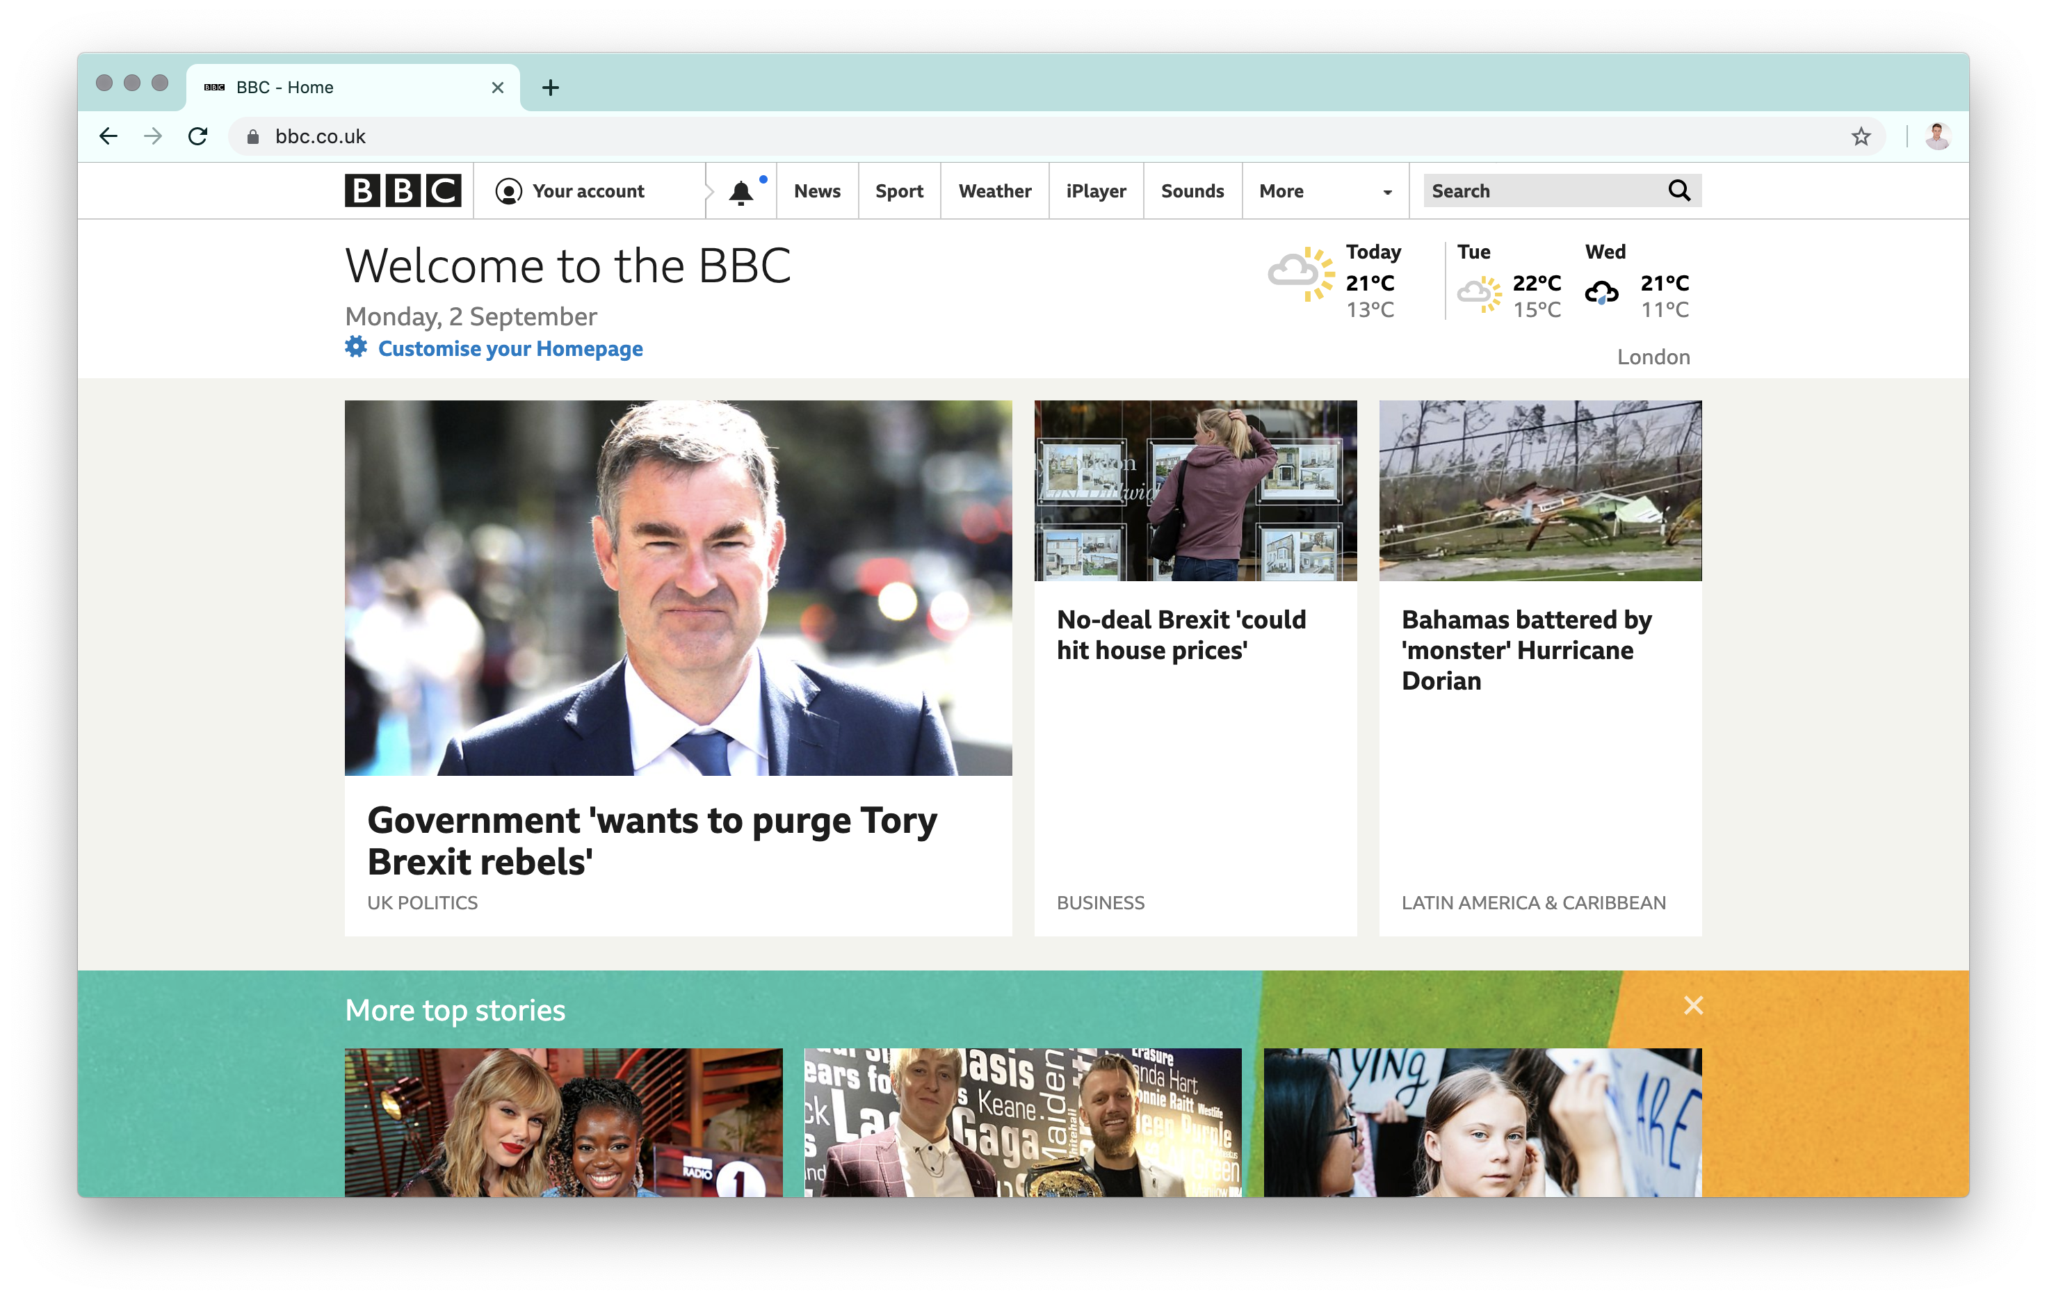Click the BBC logo in the header
The width and height of the screenshot is (2047, 1300).
tap(403, 191)
